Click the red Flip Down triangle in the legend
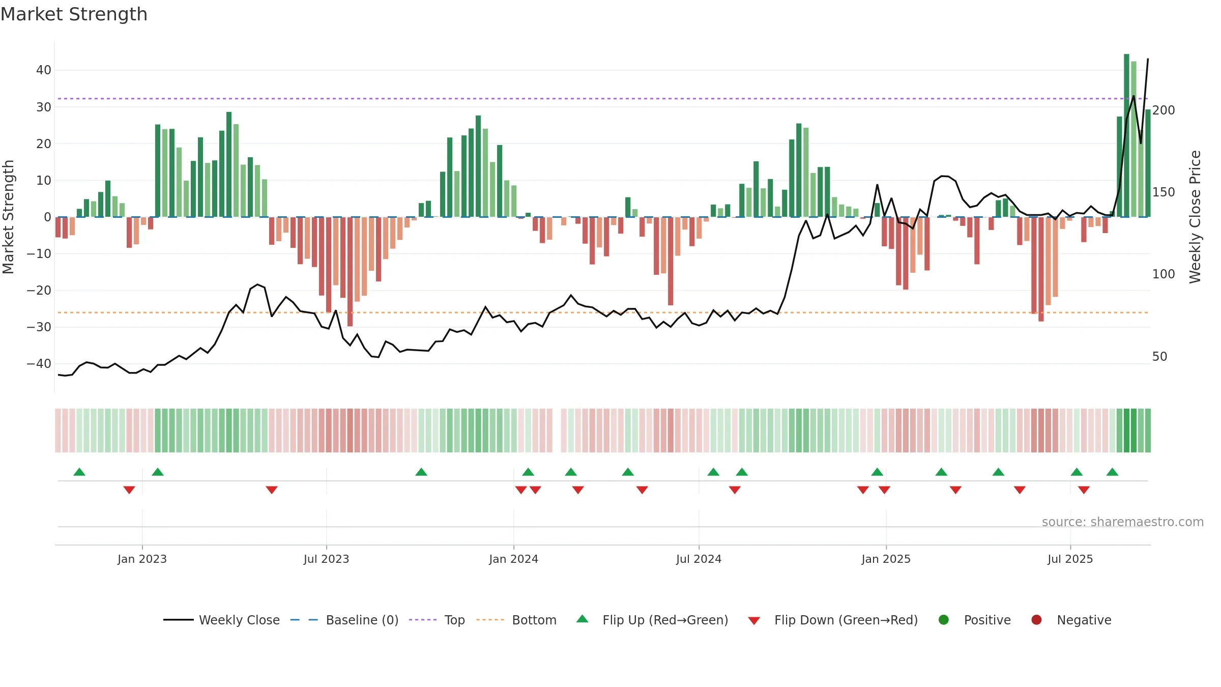The height and width of the screenshot is (687, 1221). pos(754,621)
